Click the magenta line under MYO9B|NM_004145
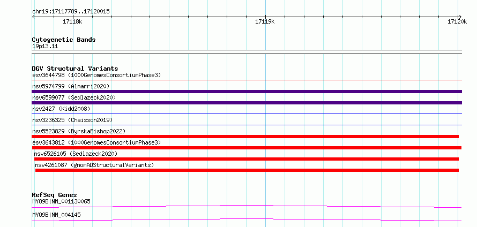The width and height of the screenshot is (477, 227). 247,220
